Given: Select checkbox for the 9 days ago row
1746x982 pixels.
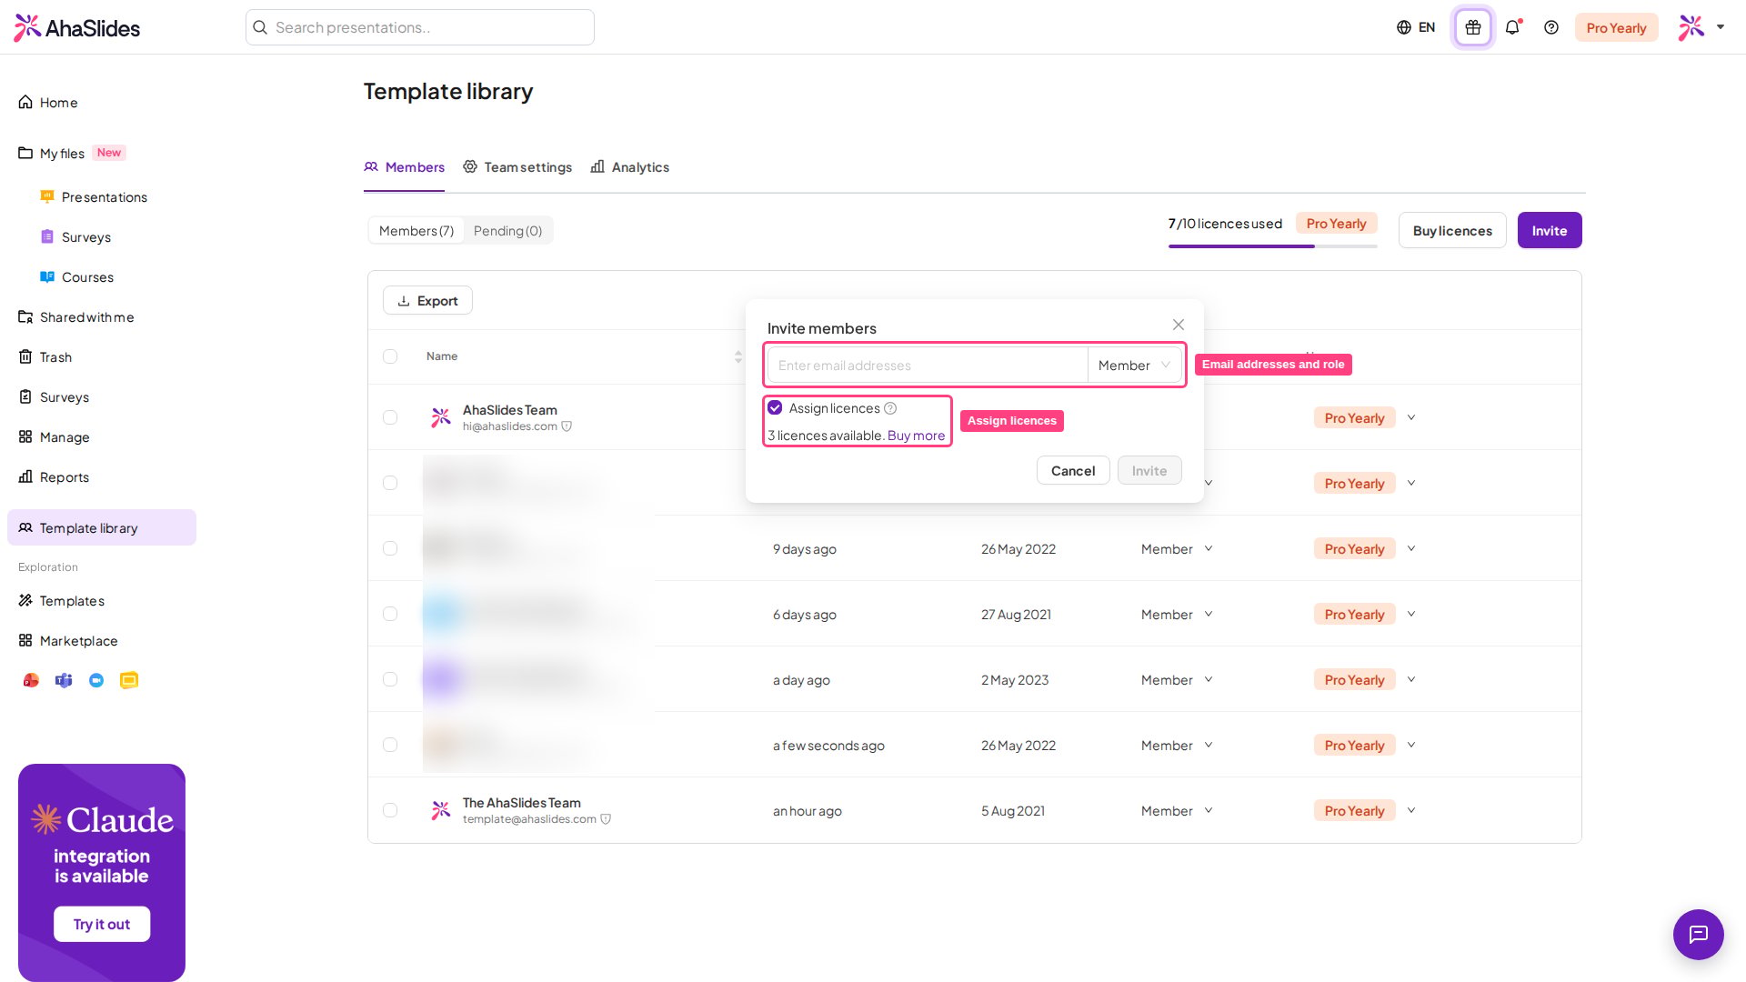Looking at the screenshot, I should click(390, 548).
